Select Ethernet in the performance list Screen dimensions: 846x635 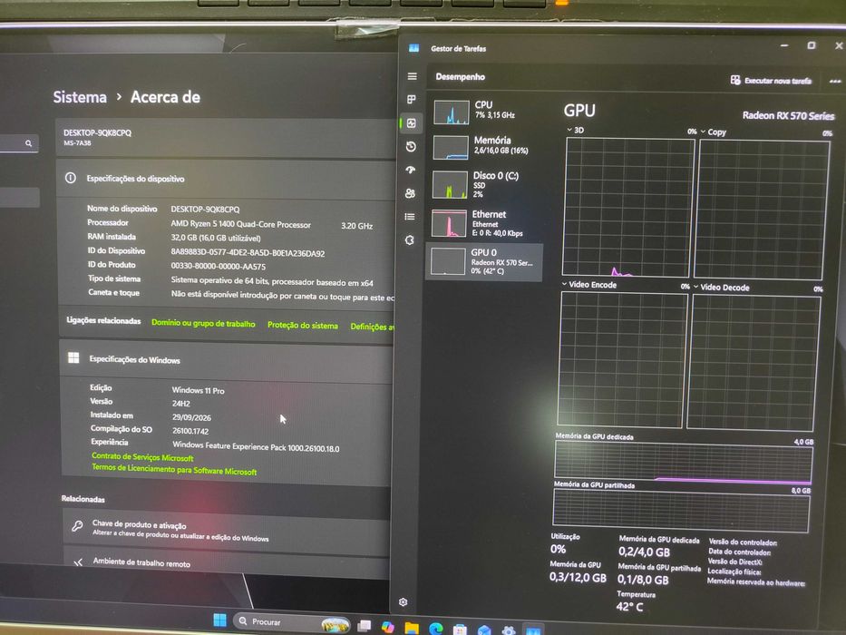(483, 223)
